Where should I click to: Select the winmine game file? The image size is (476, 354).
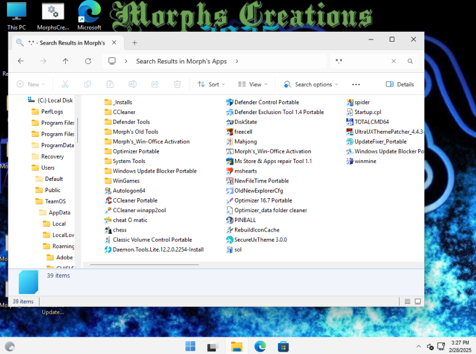[x=361, y=161]
